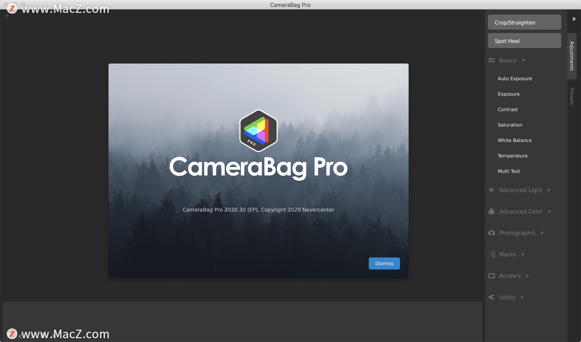Expand the Utility section arrow
This screenshot has width=581, height=342.
tap(522, 297)
